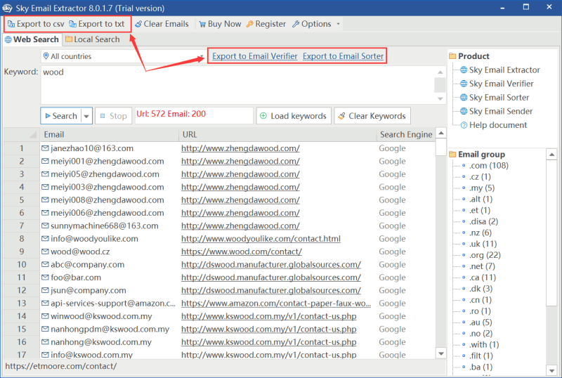Select the Email group folder node

click(x=477, y=155)
